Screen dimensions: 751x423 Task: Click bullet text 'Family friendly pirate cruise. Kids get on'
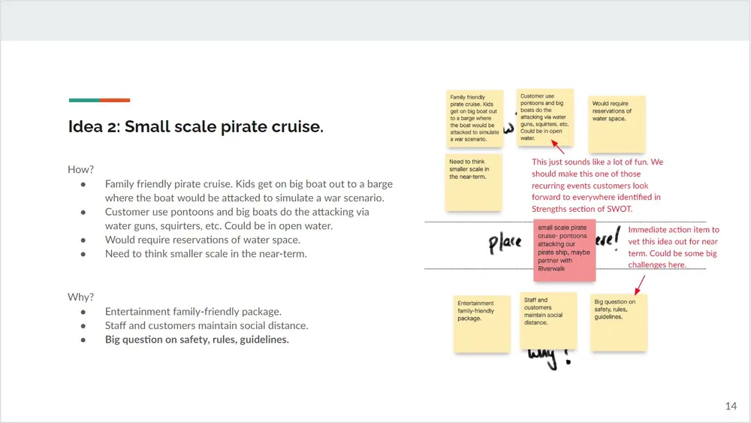249,191
